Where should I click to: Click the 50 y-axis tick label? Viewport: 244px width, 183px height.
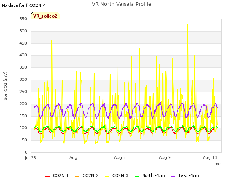click(x=24, y=140)
